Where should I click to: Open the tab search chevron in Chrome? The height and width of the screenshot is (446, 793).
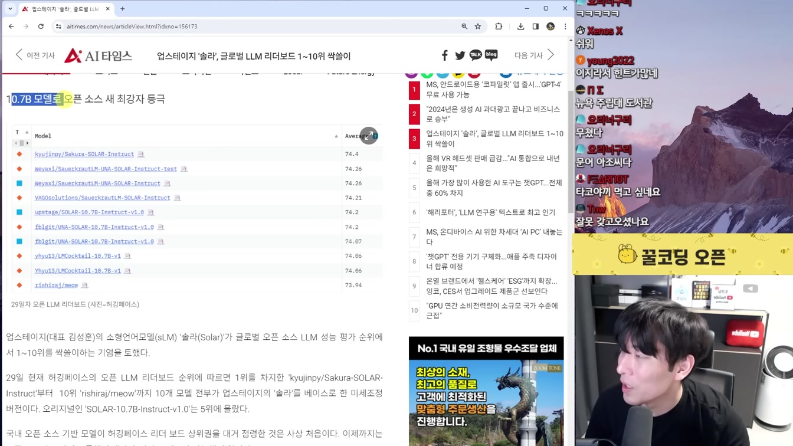10,9
